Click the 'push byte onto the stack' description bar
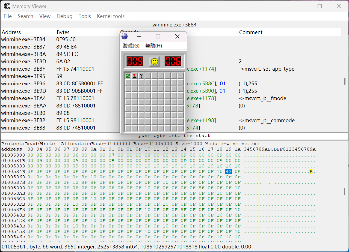 pos(174,136)
